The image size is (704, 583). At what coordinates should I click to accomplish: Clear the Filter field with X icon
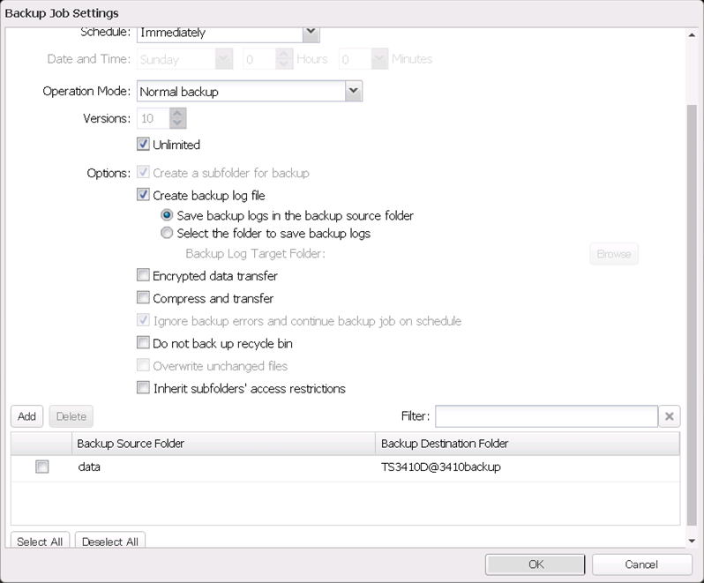pos(670,416)
